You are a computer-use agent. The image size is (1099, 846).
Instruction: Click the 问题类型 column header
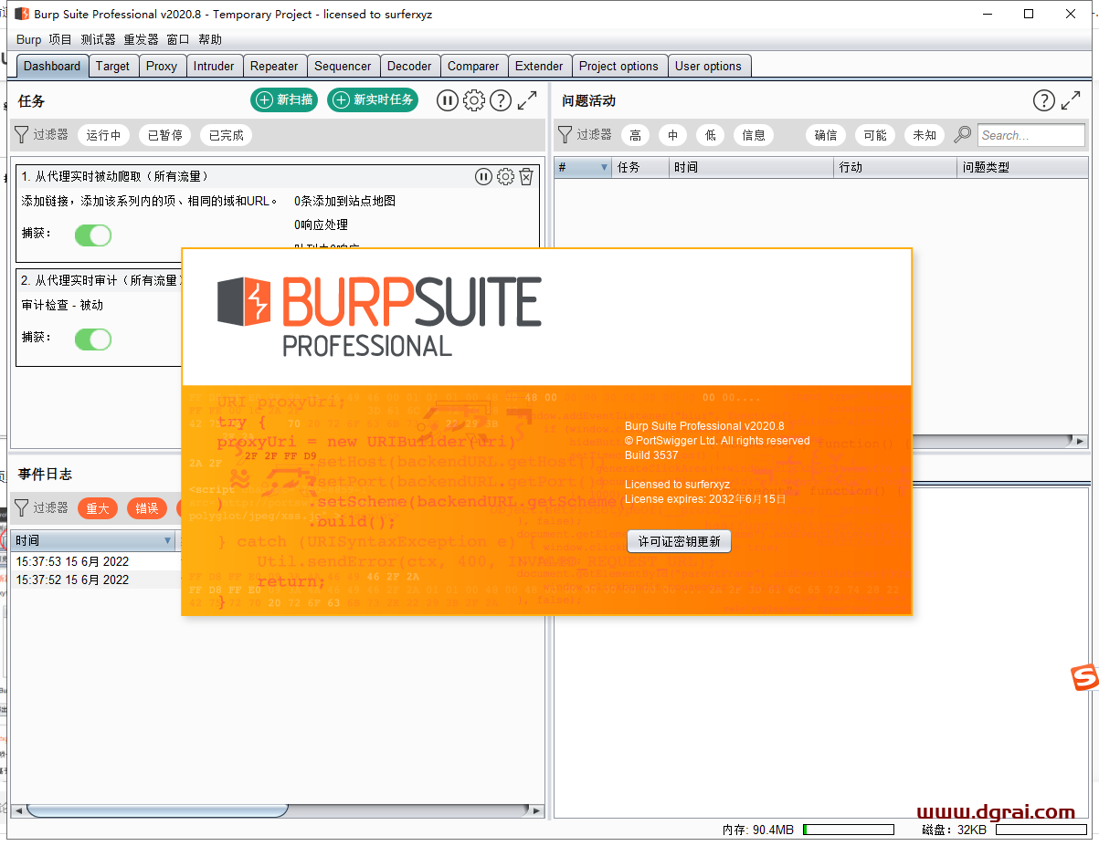pyautogui.click(x=1022, y=168)
